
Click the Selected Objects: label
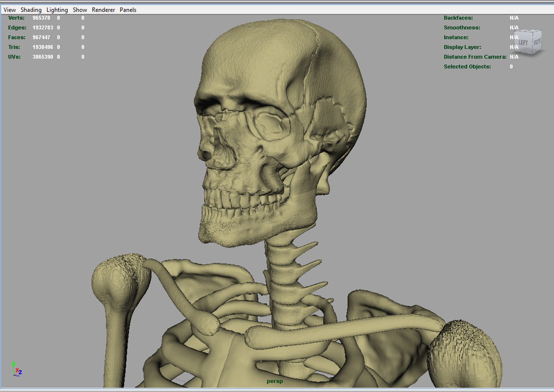(x=467, y=67)
